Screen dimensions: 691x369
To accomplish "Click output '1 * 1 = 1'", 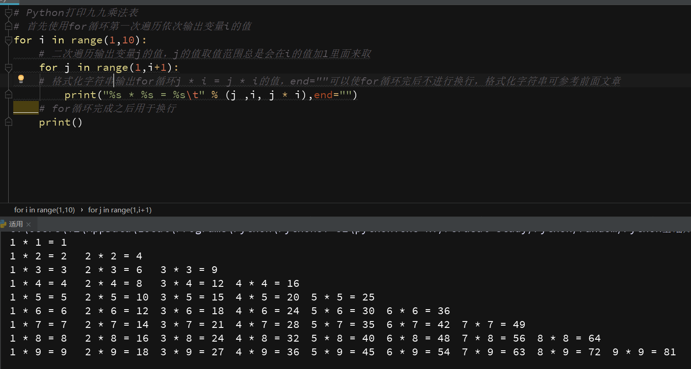I will tap(38, 242).
